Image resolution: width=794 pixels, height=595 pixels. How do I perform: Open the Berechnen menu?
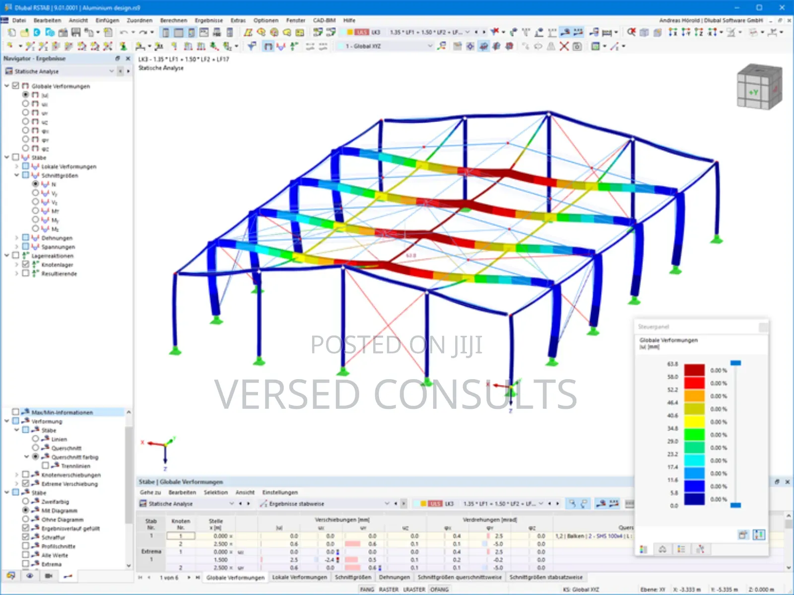click(x=173, y=20)
